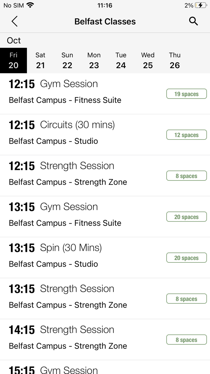Book the Circuits class with 12 spaces
Screen dimensions: 210x374
click(186, 135)
